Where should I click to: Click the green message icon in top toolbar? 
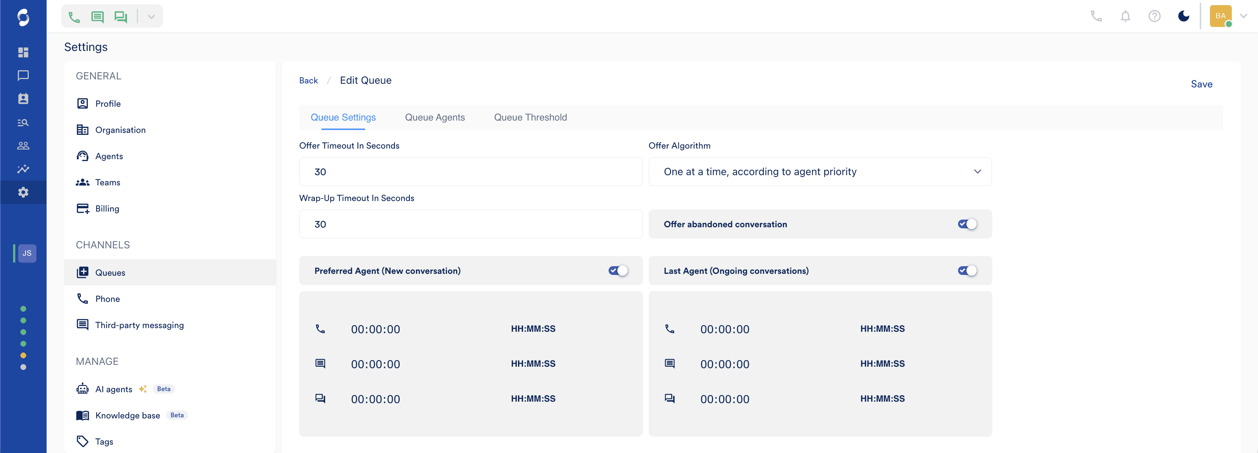[97, 17]
